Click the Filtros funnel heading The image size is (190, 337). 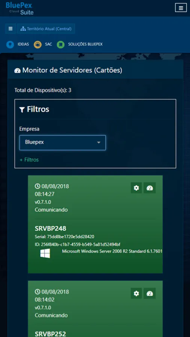pyautogui.click(x=34, y=109)
